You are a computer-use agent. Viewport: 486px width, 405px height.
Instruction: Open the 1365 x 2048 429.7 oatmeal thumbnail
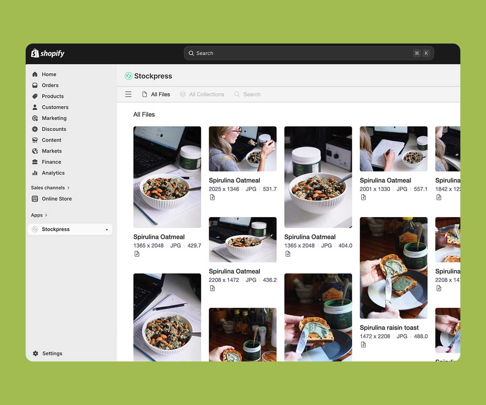(x=167, y=177)
